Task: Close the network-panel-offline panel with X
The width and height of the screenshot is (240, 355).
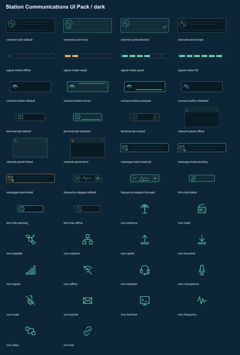Action: coord(217,110)
